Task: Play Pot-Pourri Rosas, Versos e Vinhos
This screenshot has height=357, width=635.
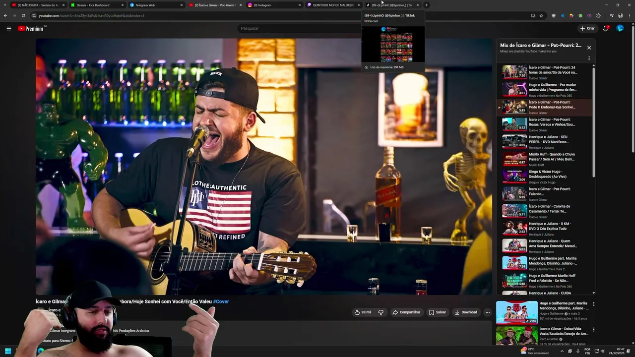Action: (545, 124)
